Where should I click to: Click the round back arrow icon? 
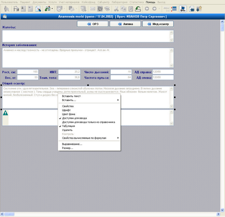coord(147,9)
